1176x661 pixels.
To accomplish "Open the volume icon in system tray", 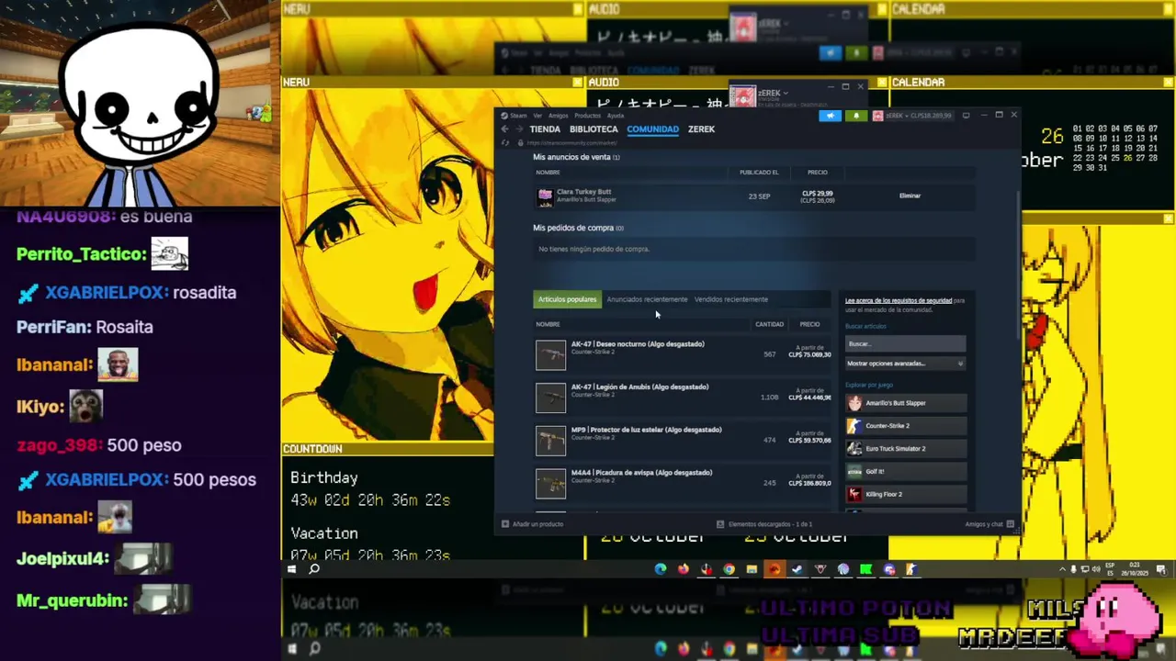I will click(1096, 569).
